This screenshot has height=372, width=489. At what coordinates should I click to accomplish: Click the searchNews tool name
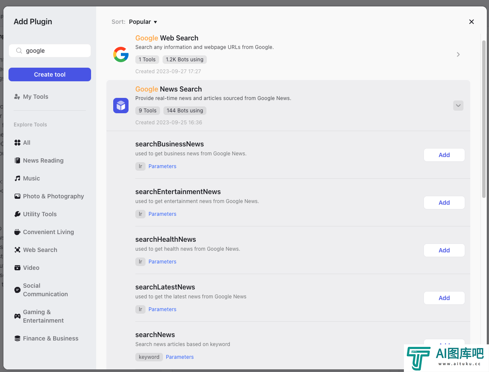point(155,335)
